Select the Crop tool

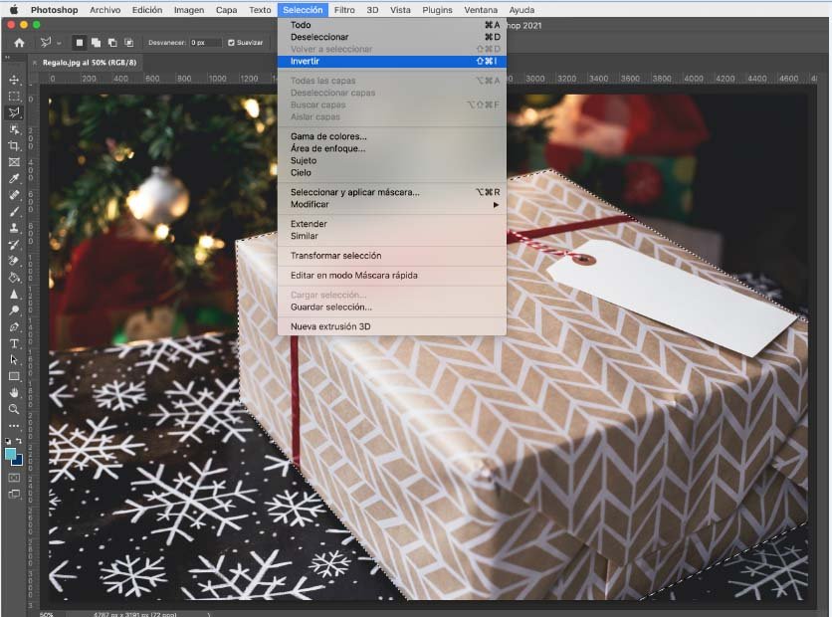(14, 145)
